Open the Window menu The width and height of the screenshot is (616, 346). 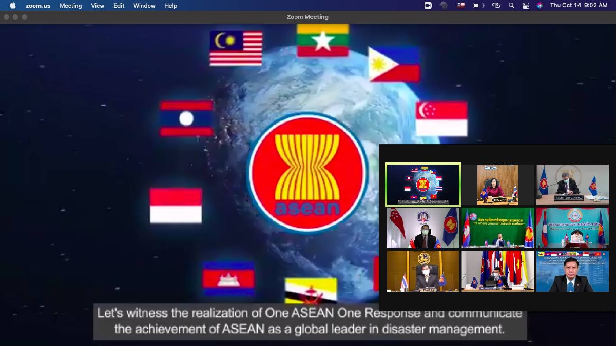click(144, 5)
